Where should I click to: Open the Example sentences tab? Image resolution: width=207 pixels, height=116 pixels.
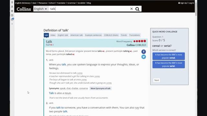93,35
